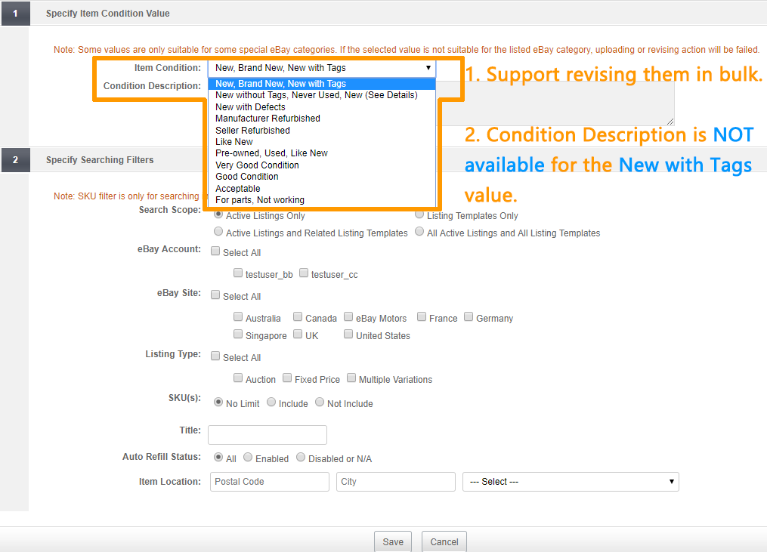
Task: Click the Cancel button
Action: point(444,541)
